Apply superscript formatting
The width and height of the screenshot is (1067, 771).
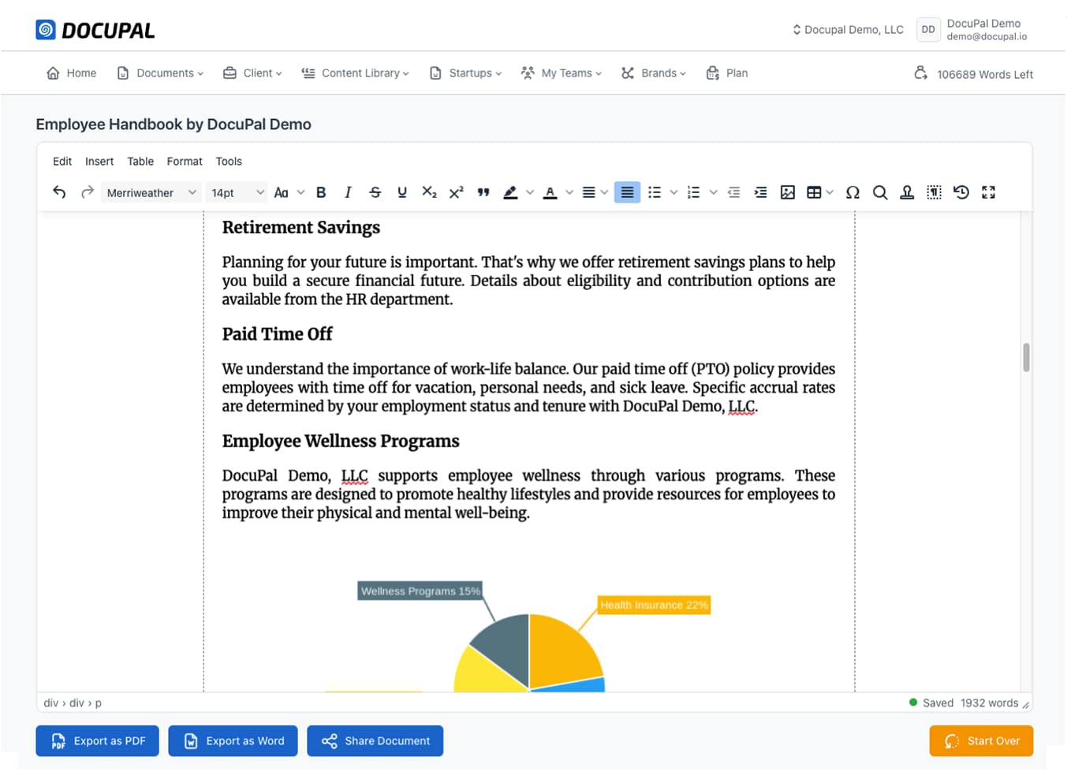click(455, 192)
